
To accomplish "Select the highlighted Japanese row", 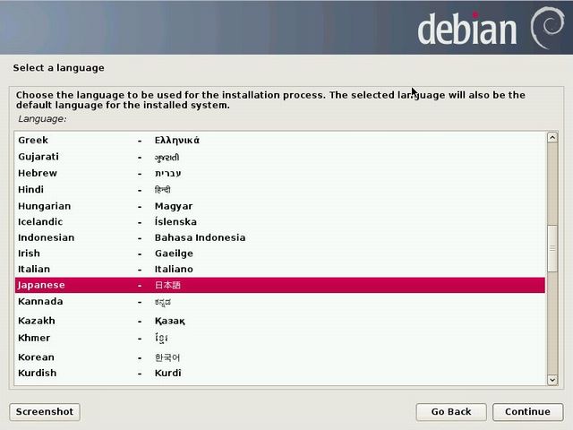I will point(280,285).
